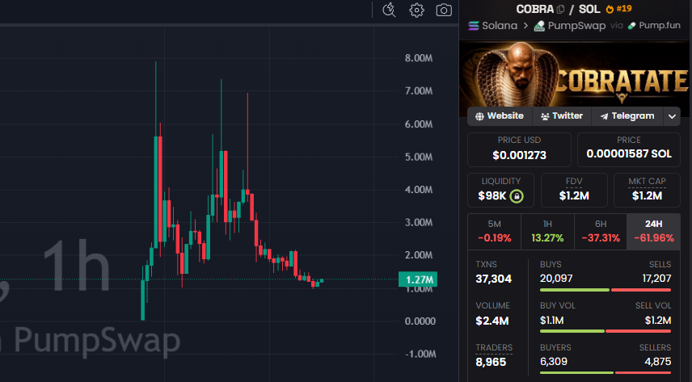Click the SELLS 17,207 value
692x382 pixels.
click(656, 279)
